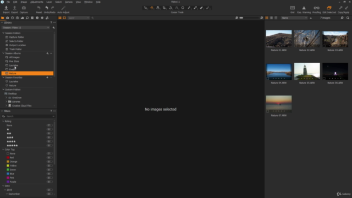Image resolution: width=352 pixels, height=198 pixels.
Task: Click the Import icon in the toolbar
Action: coord(6,8)
